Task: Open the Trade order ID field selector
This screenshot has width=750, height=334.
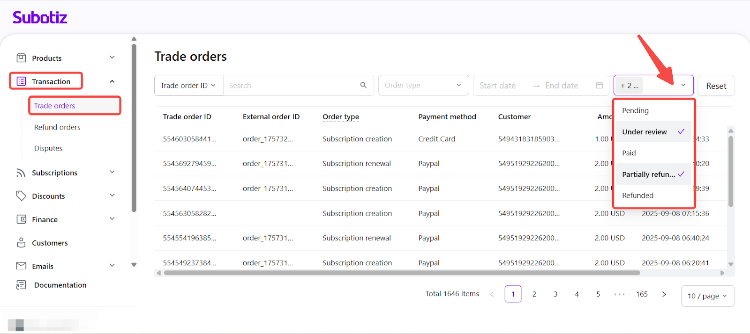Action: click(188, 85)
